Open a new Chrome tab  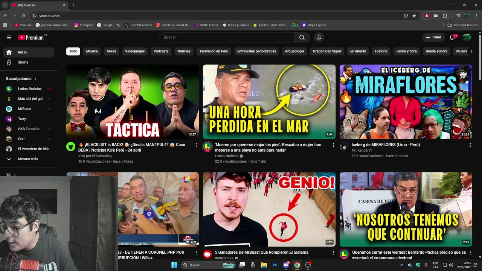73,5
